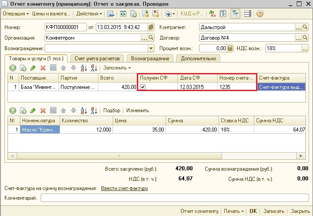The height and width of the screenshot is (216, 313).
Task: Move row down in upper goods table
Action: click(x=73, y=68)
